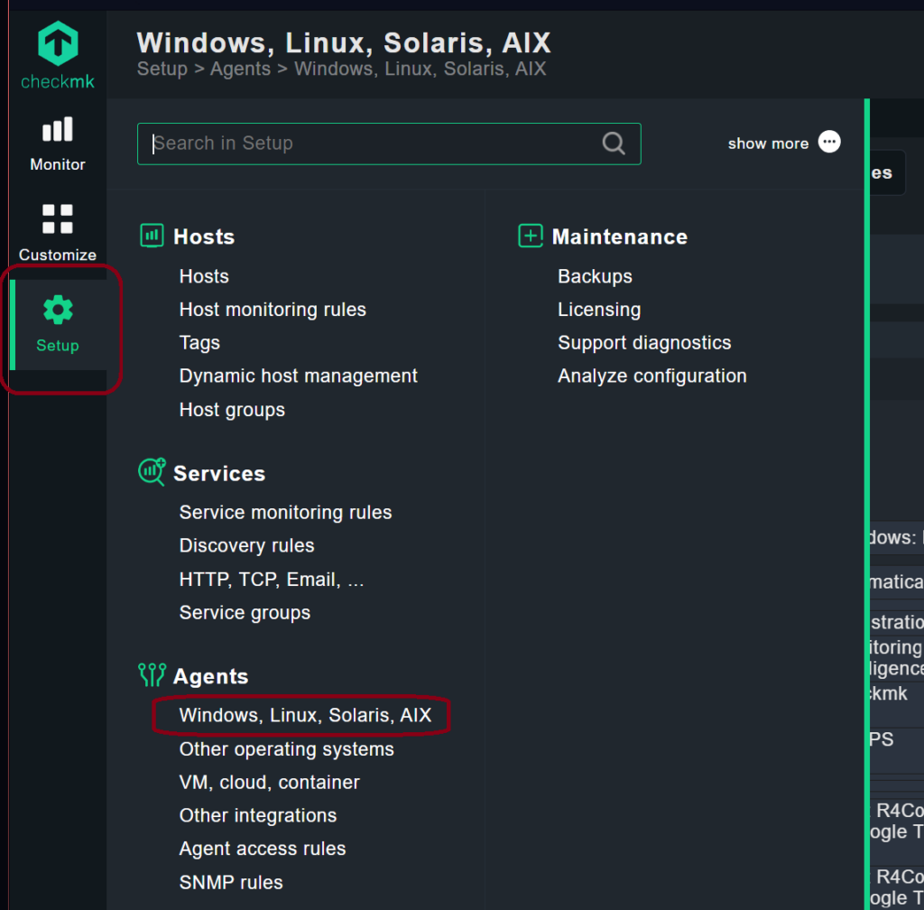
Task: Click the Agents breadcrumb link
Action: click(240, 69)
